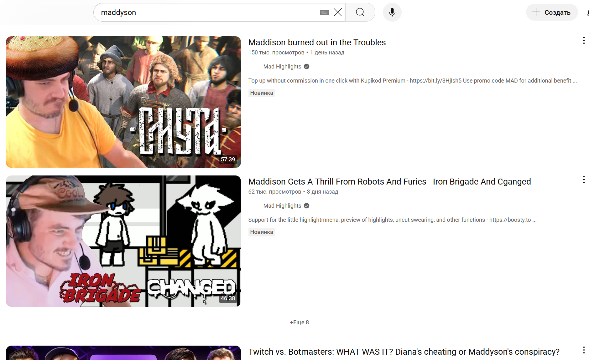Click the boosty.to support description text
Screen dimensions: 589x360
pyautogui.click(x=393, y=220)
